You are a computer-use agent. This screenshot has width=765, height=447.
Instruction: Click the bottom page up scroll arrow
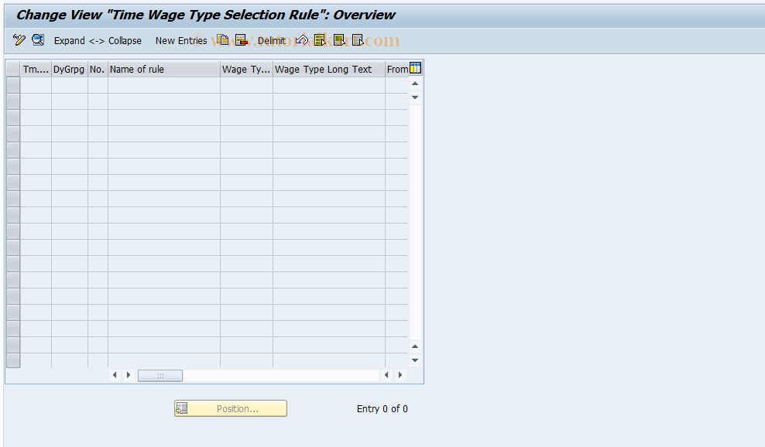click(x=415, y=346)
